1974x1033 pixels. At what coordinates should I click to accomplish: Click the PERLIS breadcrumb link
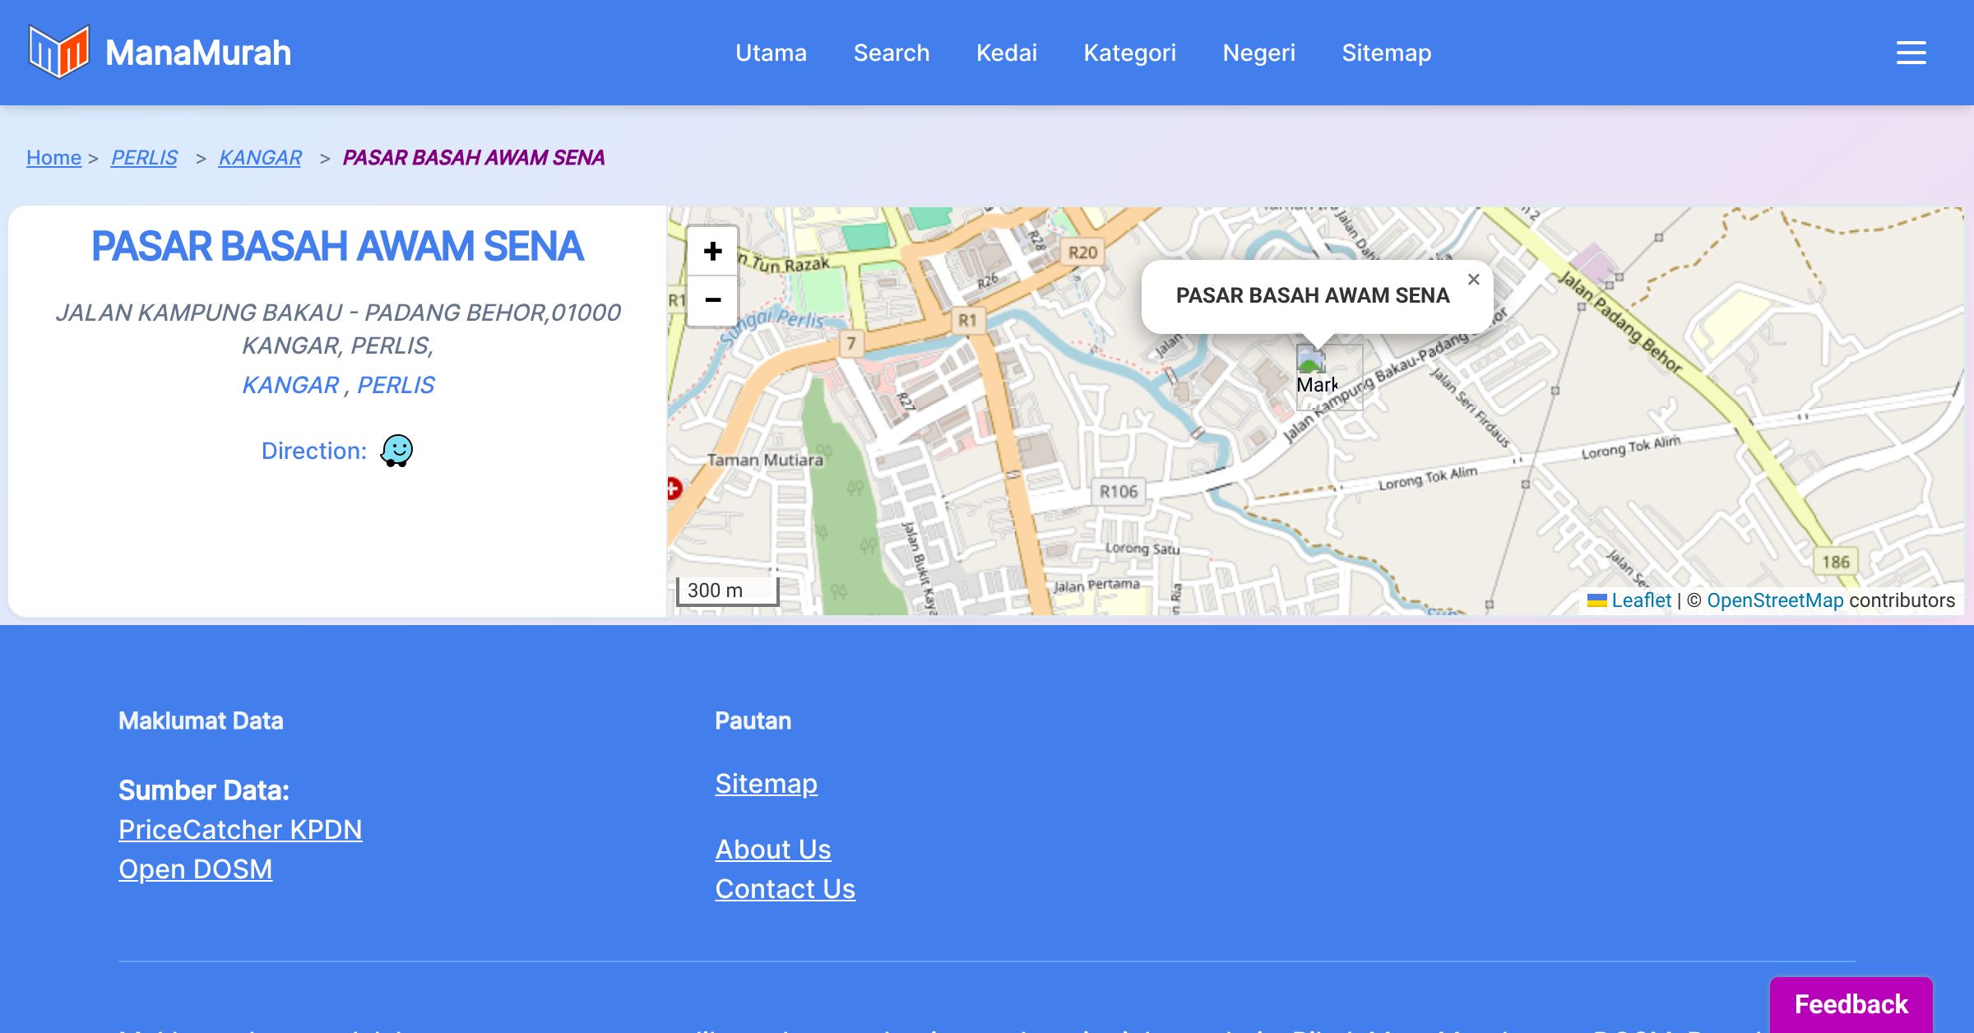pyautogui.click(x=144, y=157)
